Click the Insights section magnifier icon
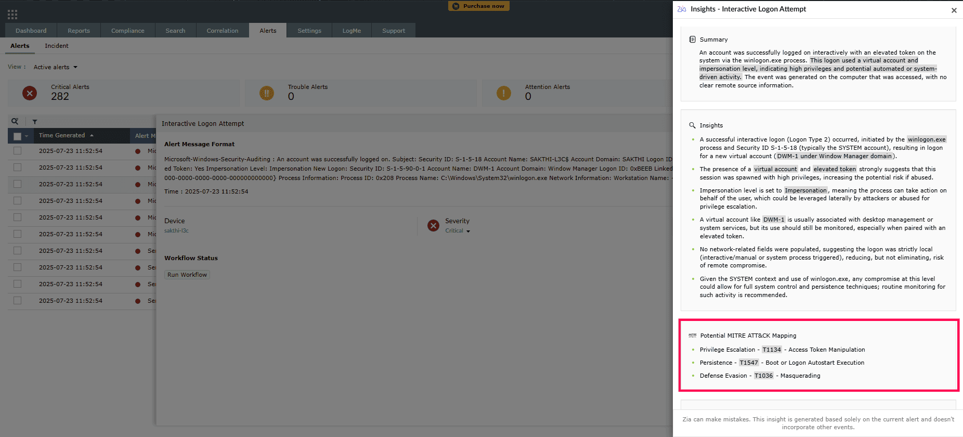 [692, 125]
